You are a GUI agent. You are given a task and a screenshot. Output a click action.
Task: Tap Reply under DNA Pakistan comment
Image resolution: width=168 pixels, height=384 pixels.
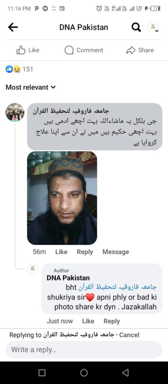[112, 321]
